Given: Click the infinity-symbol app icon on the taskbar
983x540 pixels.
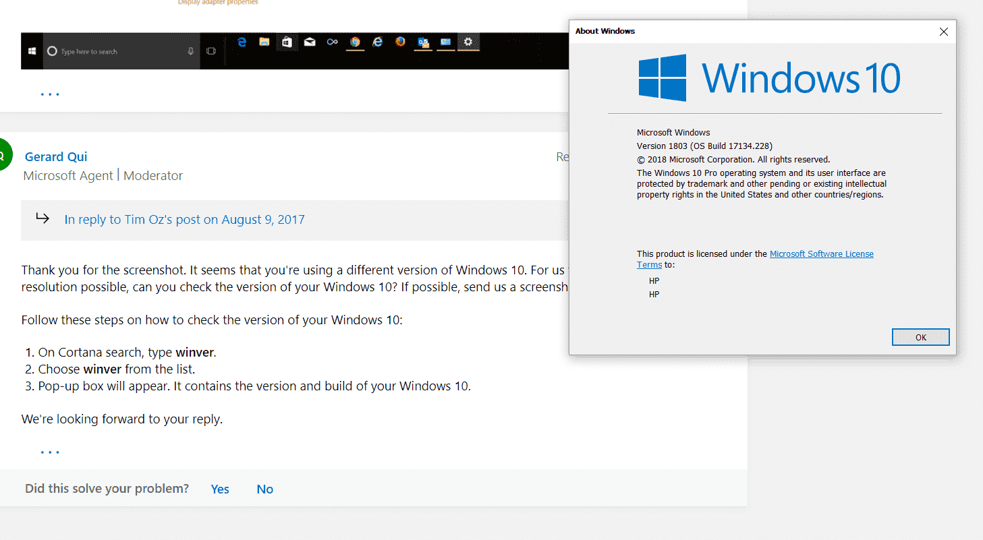Looking at the screenshot, I should [332, 42].
